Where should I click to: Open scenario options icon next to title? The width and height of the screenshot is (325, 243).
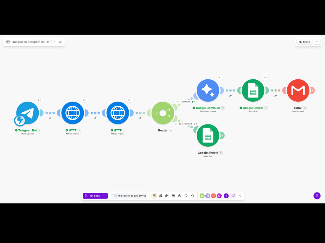pyautogui.click(x=60, y=42)
